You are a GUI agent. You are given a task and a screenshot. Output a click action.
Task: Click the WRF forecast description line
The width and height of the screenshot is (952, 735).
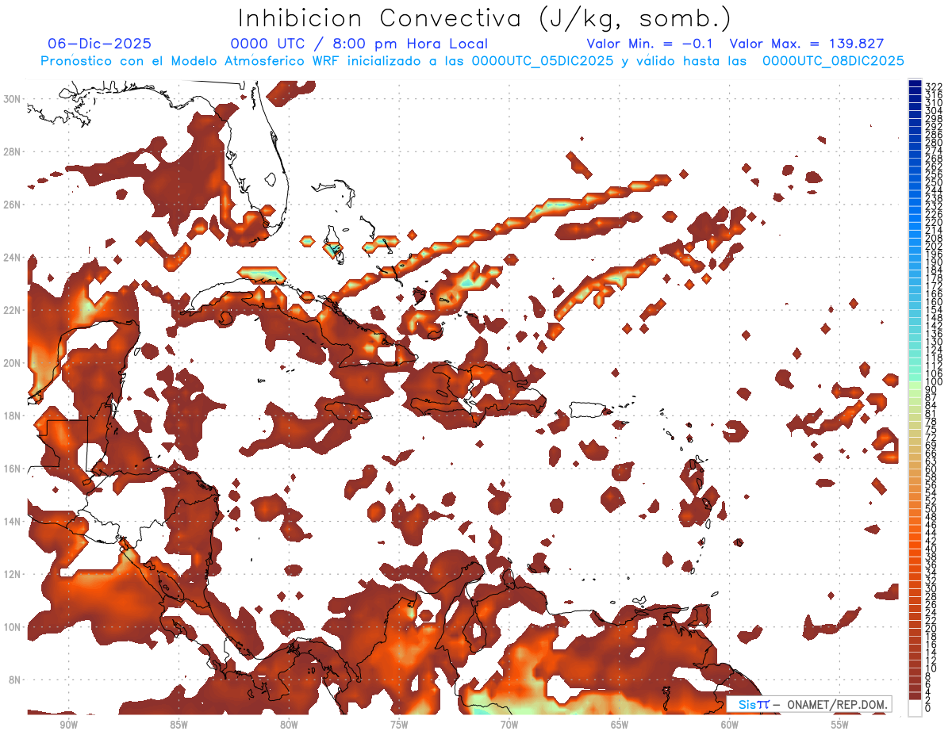472,61
